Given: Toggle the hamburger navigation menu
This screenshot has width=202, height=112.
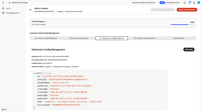Looking at the screenshot, I should 3,3.
